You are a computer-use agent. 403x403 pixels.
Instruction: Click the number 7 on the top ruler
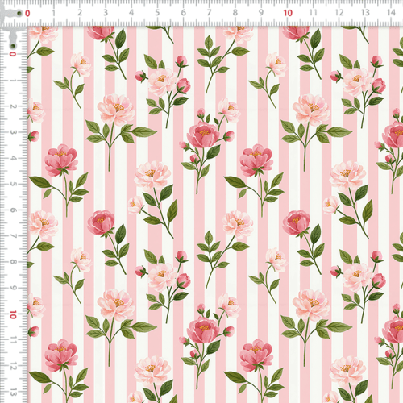click(209, 13)
